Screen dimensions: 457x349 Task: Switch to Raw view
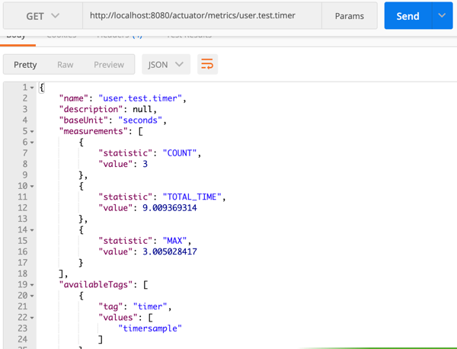pyautogui.click(x=65, y=65)
